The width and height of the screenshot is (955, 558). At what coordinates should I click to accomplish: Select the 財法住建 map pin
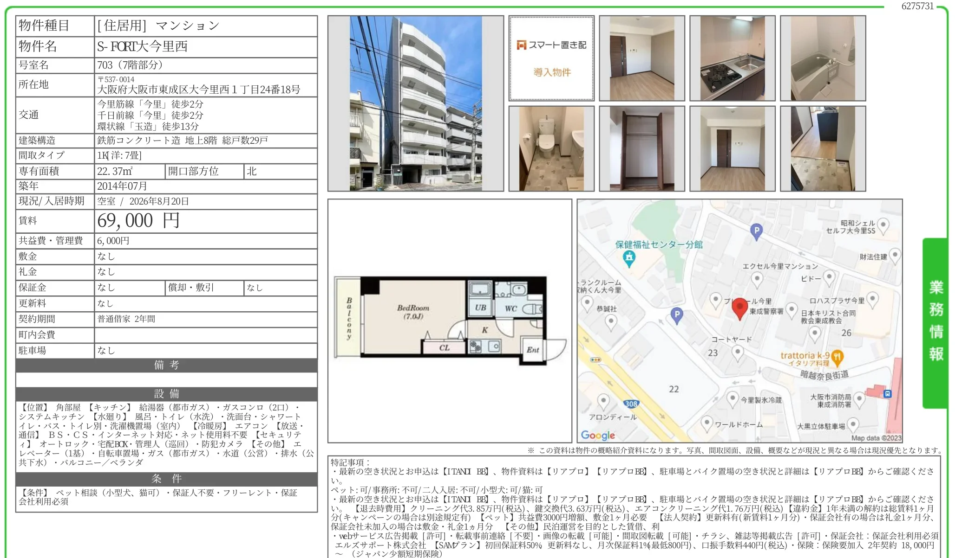(x=894, y=256)
